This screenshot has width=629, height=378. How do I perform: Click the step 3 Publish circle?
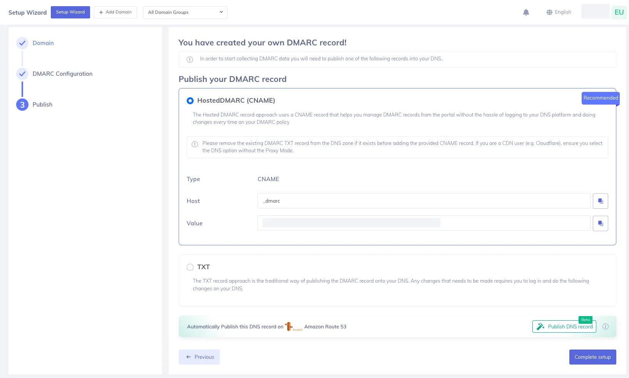click(x=22, y=105)
